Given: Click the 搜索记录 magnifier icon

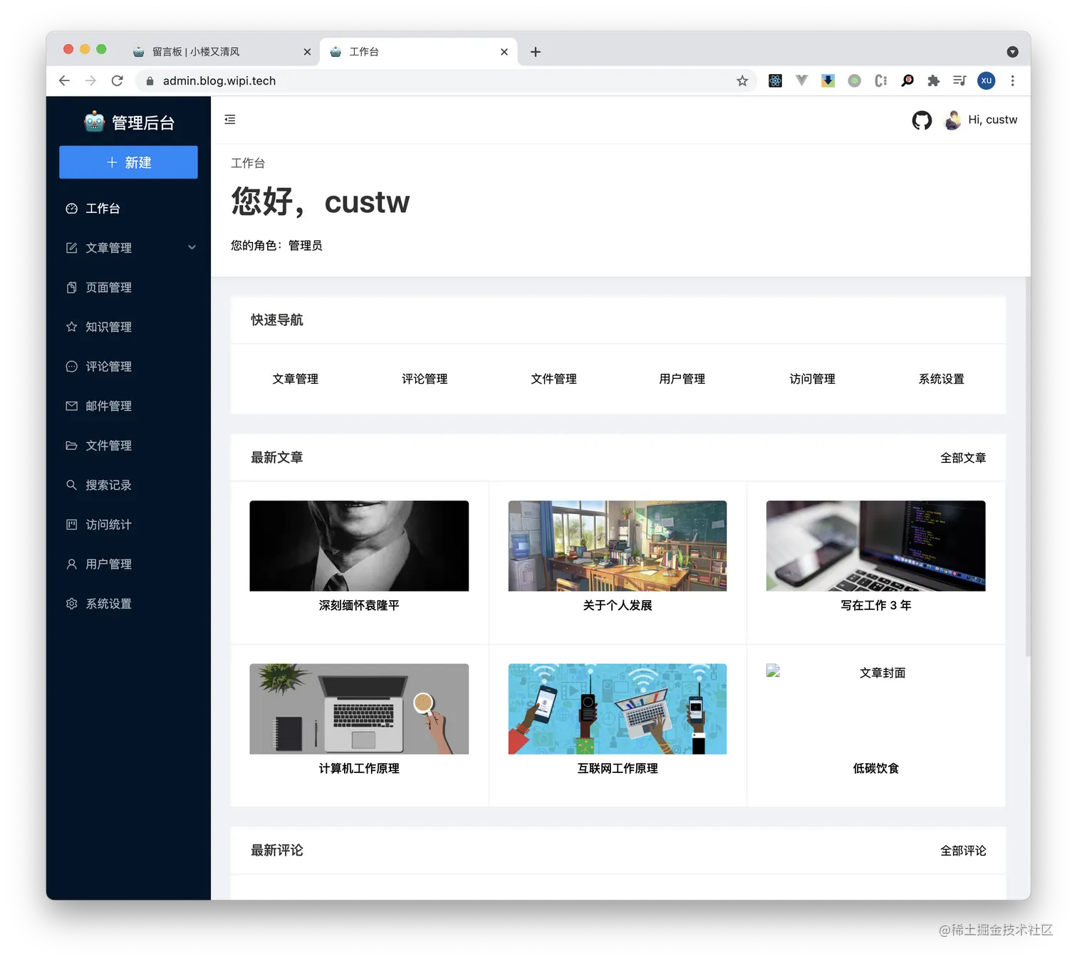Looking at the screenshot, I should coord(71,485).
